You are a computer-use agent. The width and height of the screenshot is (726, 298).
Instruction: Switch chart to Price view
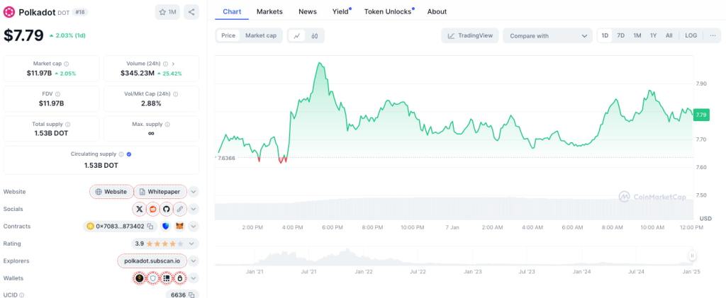coord(228,35)
